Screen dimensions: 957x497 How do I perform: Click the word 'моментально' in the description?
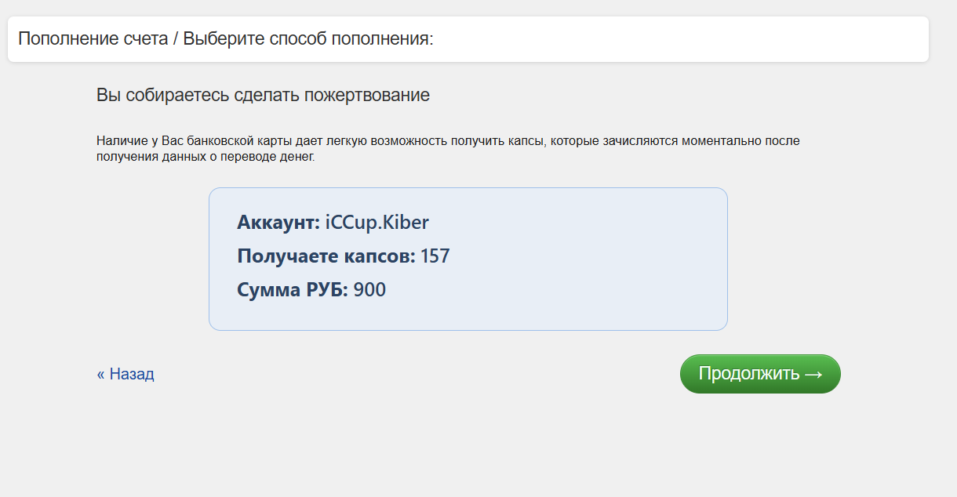point(718,141)
